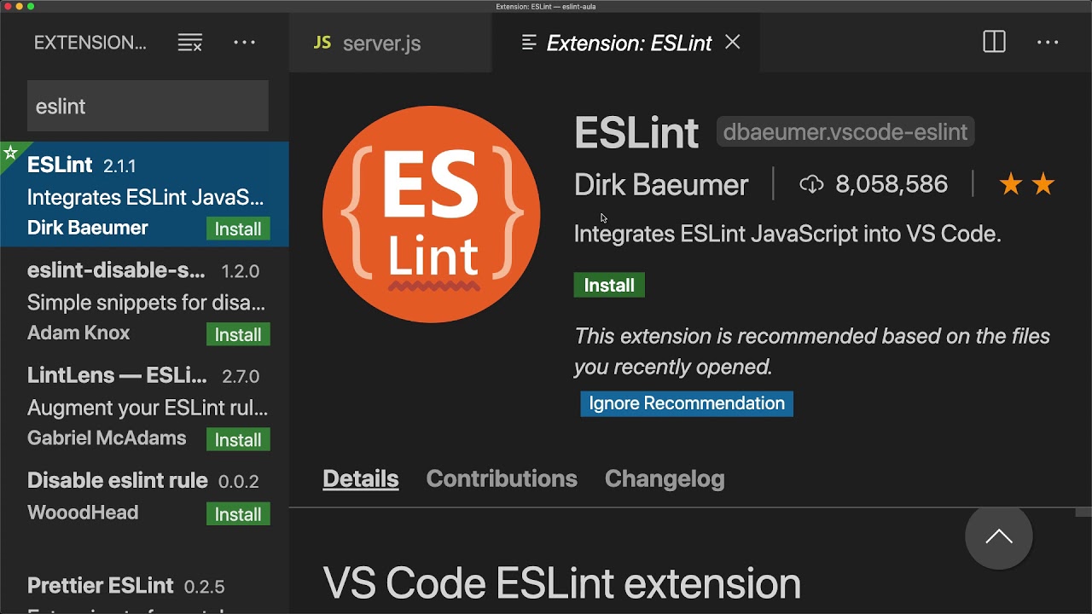Click Ignore Recommendation button
This screenshot has width=1092, height=614.
coord(687,403)
